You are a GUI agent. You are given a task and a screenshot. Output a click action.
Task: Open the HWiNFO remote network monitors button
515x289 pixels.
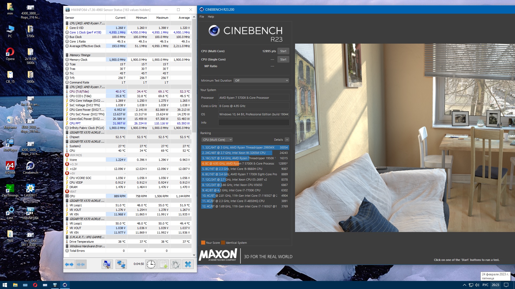[x=121, y=264]
